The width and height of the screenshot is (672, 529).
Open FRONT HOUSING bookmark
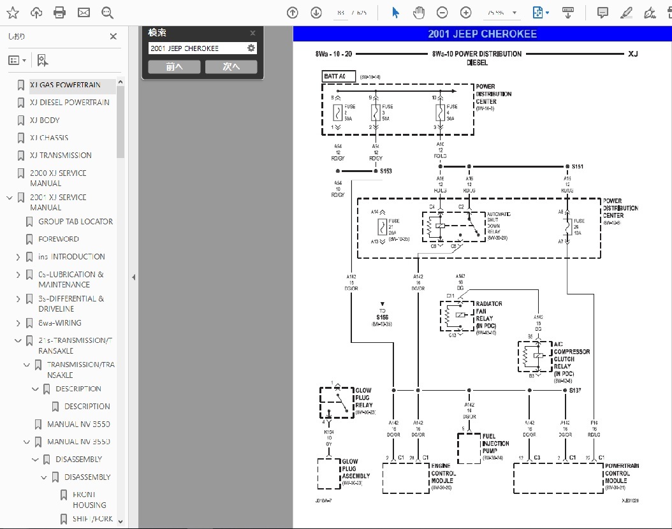(89, 500)
